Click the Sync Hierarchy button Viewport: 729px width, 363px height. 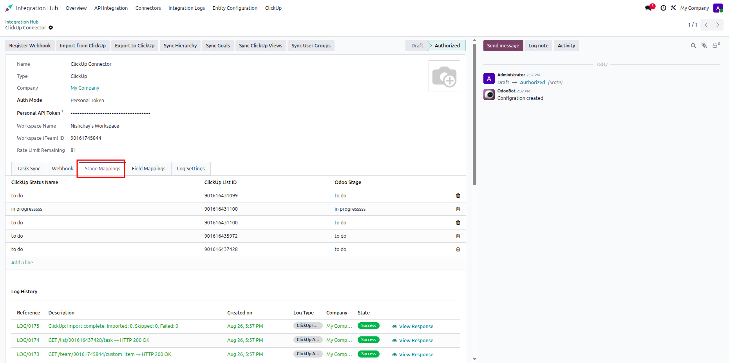(180, 46)
